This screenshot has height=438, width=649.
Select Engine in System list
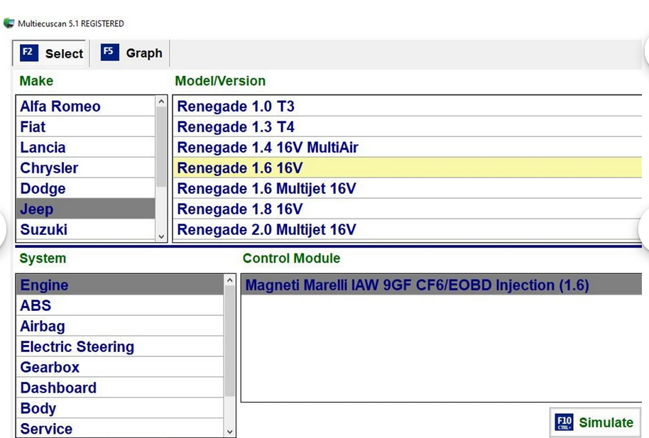(x=120, y=285)
